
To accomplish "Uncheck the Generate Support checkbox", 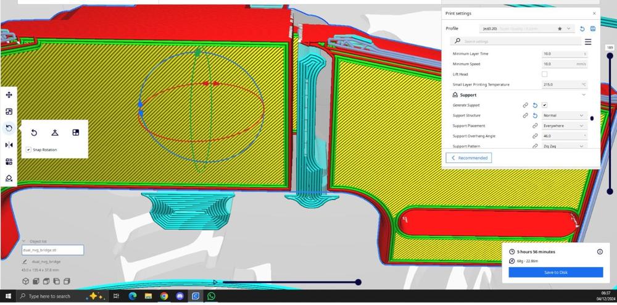I will [x=544, y=106].
